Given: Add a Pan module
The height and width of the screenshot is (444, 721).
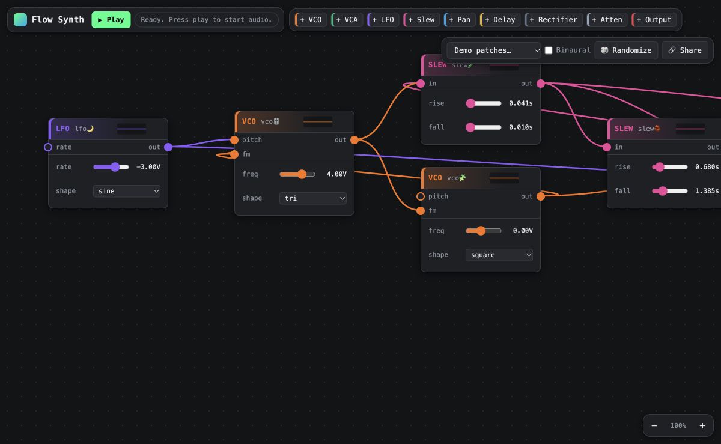Looking at the screenshot, I should pos(460,20).
